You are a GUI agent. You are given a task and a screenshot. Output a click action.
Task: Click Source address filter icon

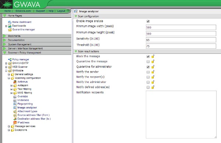pos(15,115)
